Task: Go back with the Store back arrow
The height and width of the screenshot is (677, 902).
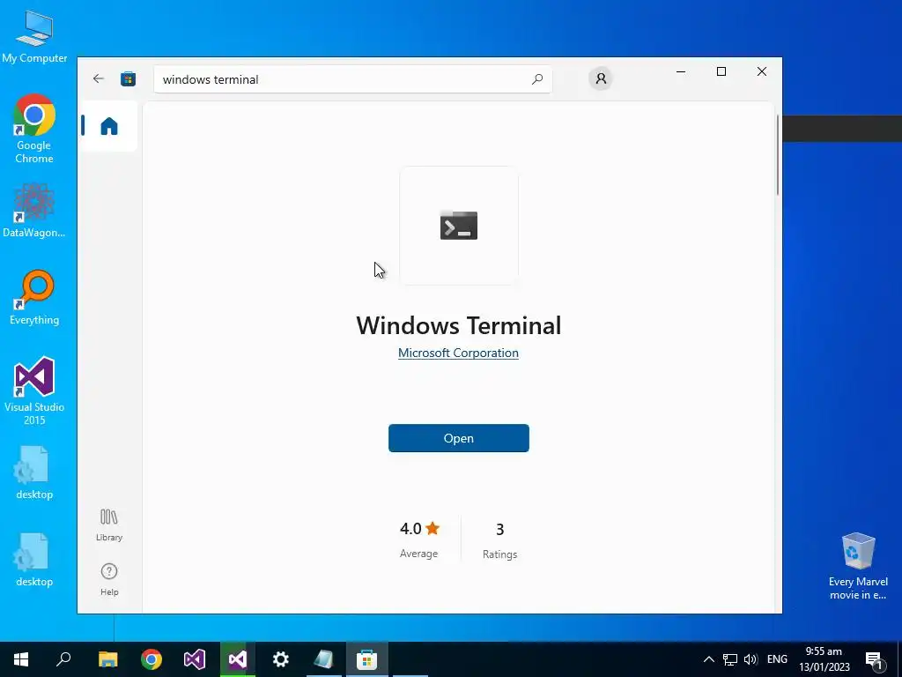Action: (99, 78)
